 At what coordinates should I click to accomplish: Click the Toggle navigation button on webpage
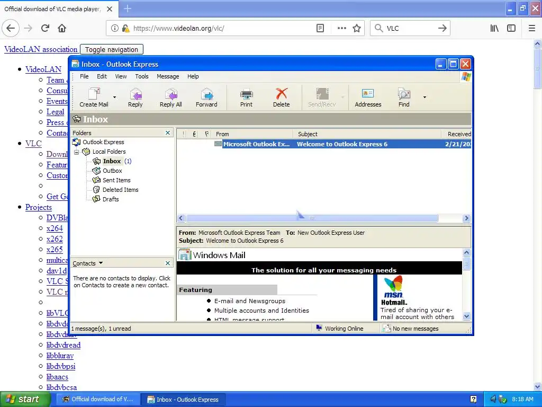[111, 49]
